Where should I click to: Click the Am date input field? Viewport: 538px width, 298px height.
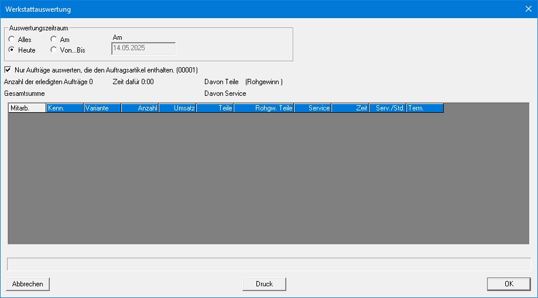(143, 48)
